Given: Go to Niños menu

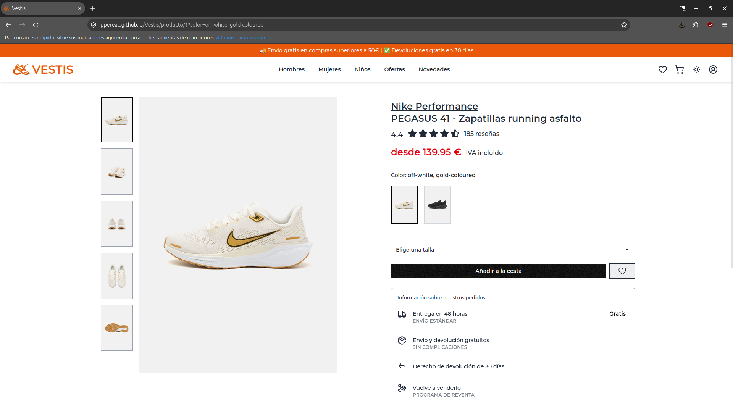Looking at the screenshot, I should 362,69.
